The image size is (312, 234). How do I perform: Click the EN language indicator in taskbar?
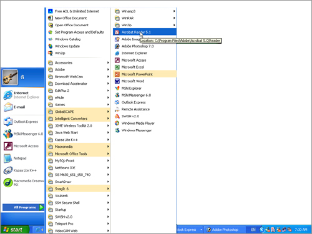pos(253,230)
